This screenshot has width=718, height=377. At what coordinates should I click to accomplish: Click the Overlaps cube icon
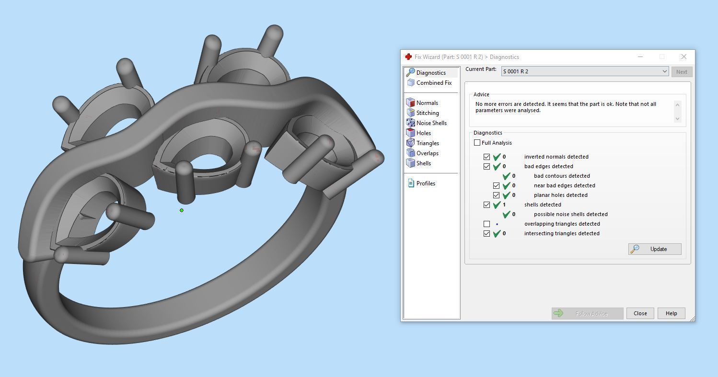coord(410,153)
